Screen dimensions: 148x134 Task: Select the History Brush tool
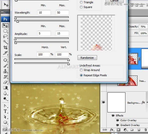click(x=5, y=77)
